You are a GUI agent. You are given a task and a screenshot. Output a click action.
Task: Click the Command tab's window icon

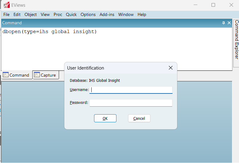pyautogui.click(x=6, y=75)
